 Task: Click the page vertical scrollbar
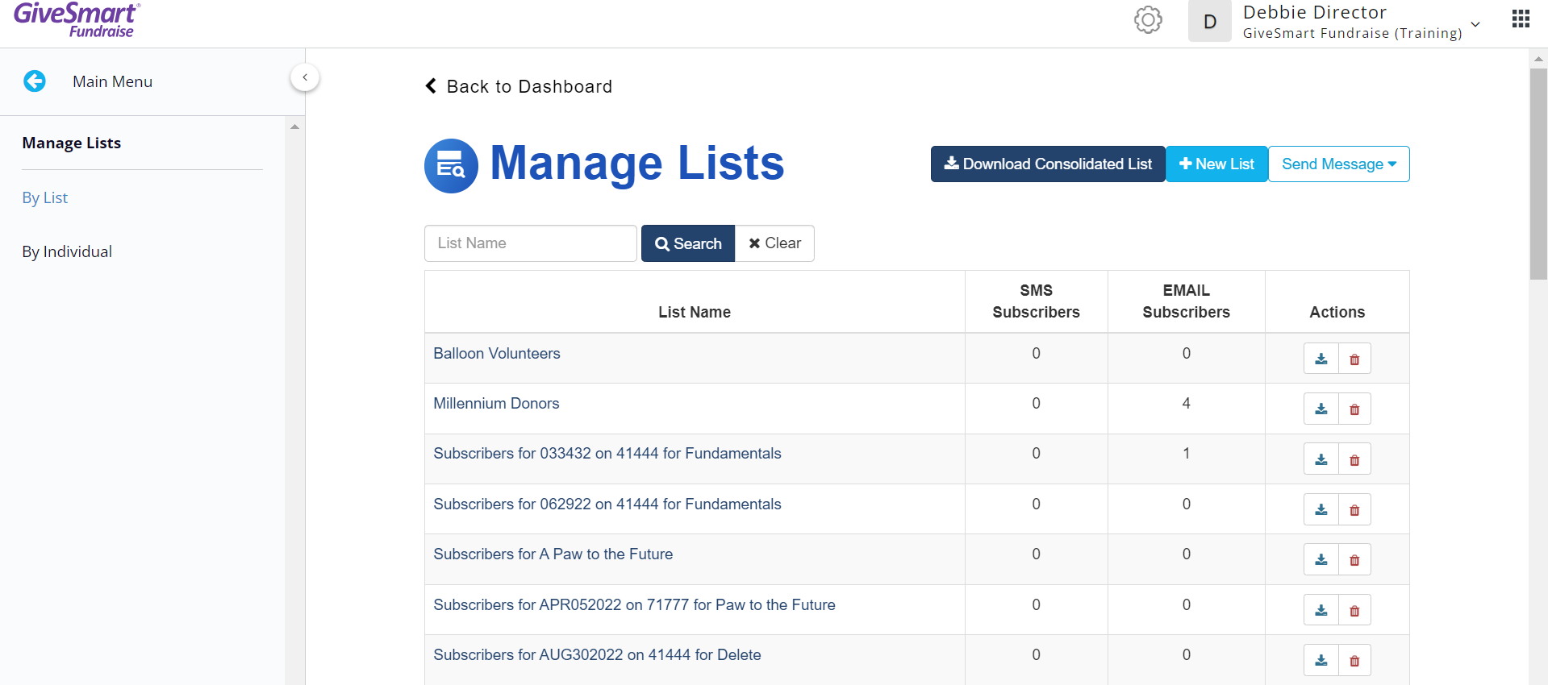point(1538,174)
